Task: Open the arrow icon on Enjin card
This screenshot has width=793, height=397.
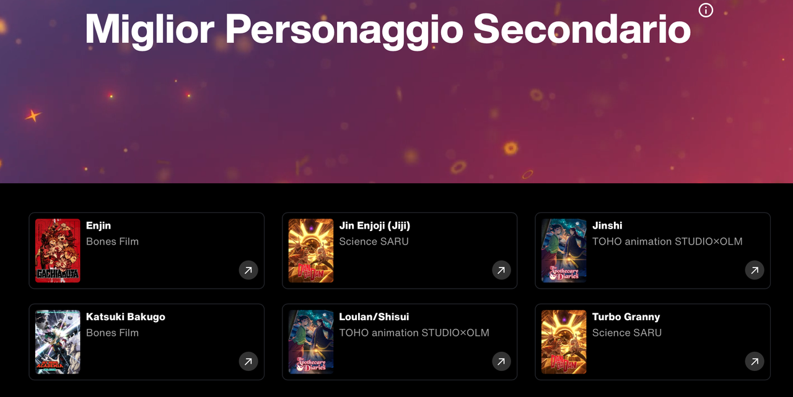Action: [248, 270]
